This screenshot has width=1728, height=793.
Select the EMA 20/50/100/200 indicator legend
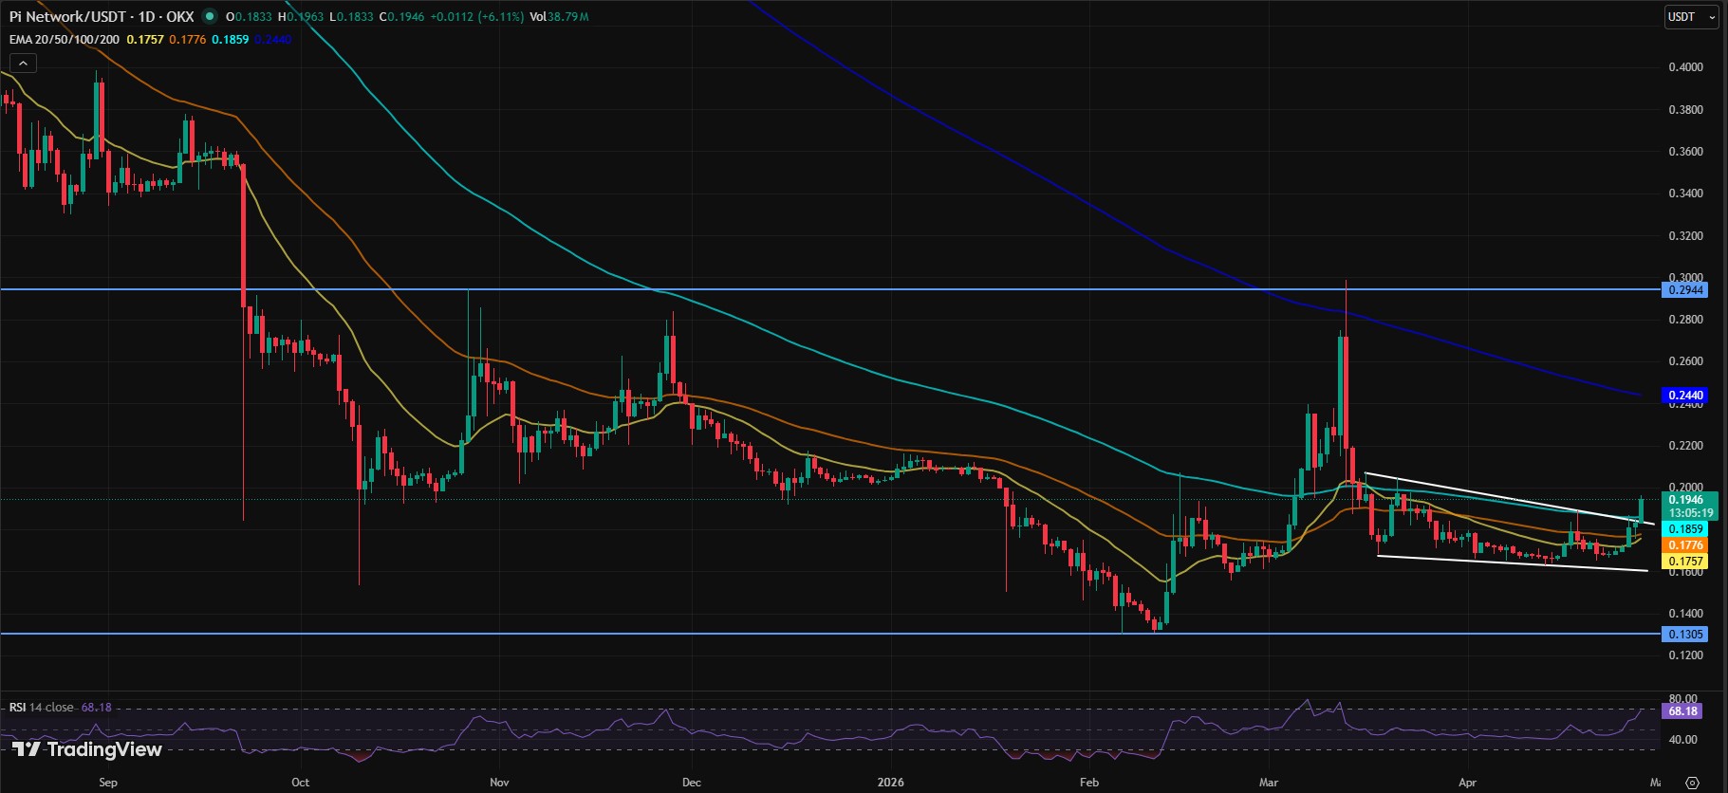coord(65,39)
